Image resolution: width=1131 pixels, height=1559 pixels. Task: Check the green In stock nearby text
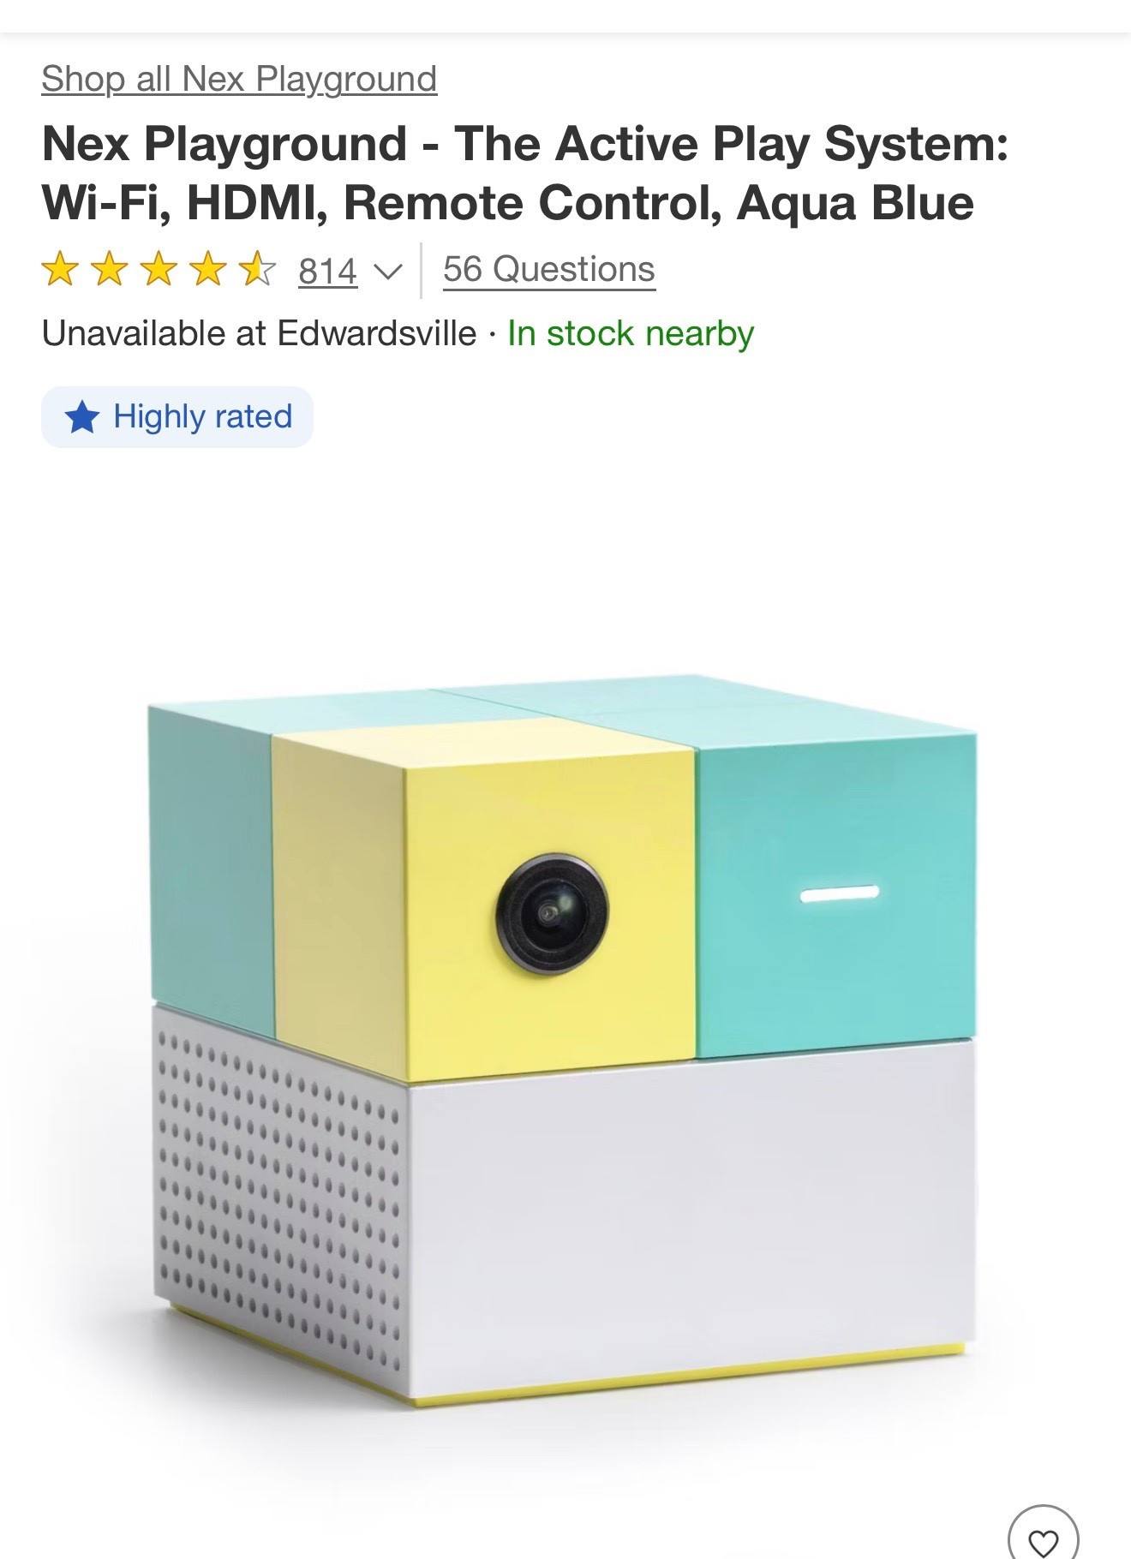(x=631, y=333)
